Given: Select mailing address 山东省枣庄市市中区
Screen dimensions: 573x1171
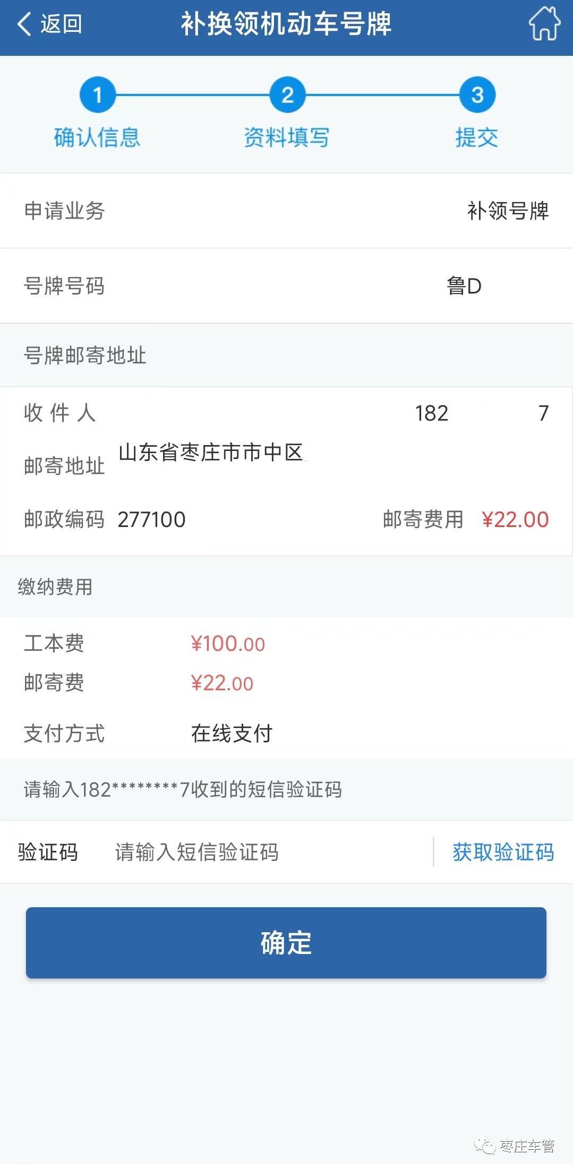Looking at the screenshot, I should 212,454.
